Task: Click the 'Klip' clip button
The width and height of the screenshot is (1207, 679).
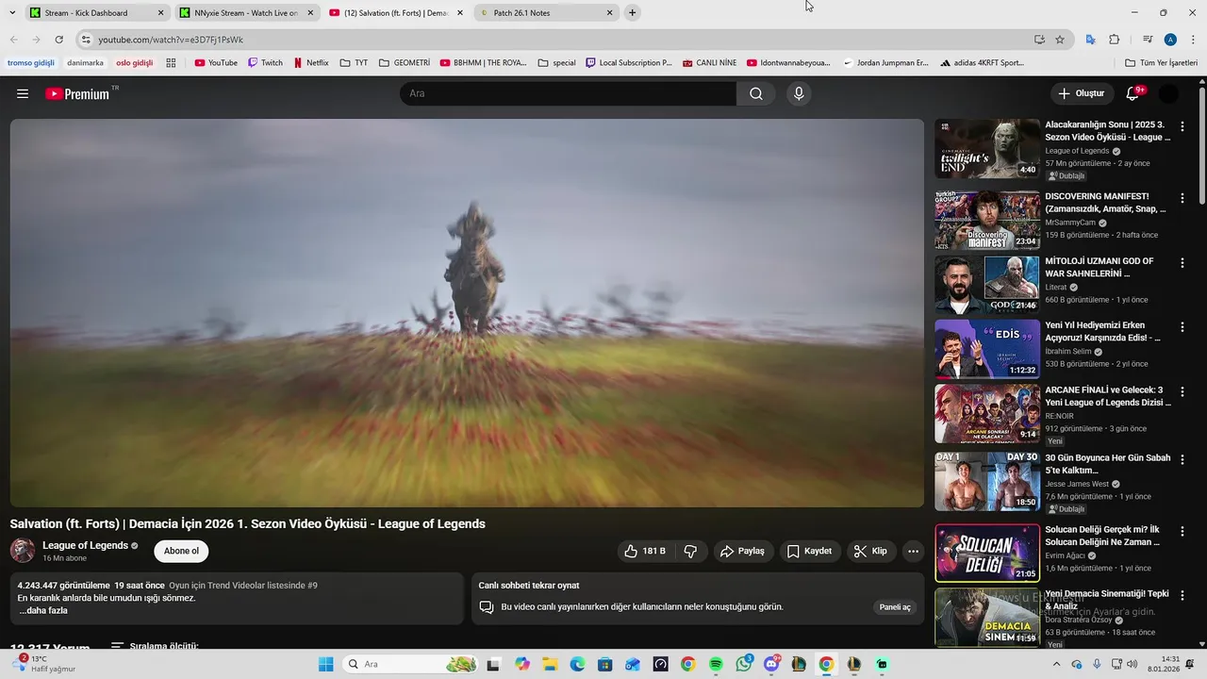Action: click(x=870, y=551)
